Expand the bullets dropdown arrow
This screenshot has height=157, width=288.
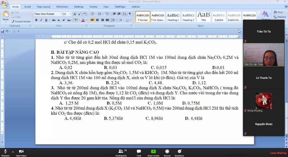[96, 14]
